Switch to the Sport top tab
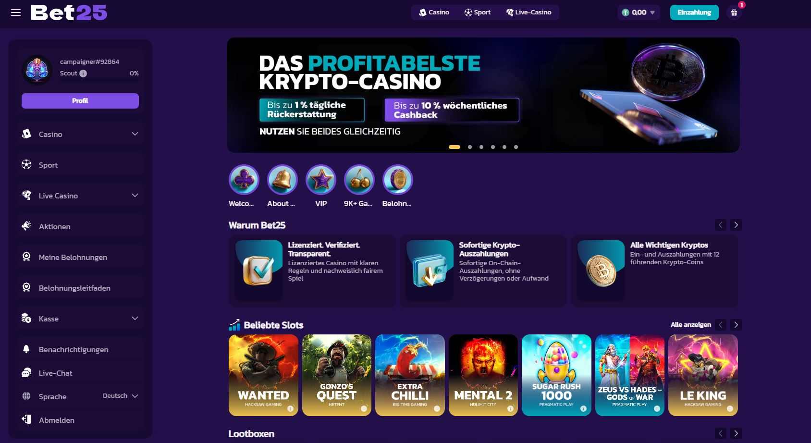The width and height of the screenshot is (811, 443). 478,12
